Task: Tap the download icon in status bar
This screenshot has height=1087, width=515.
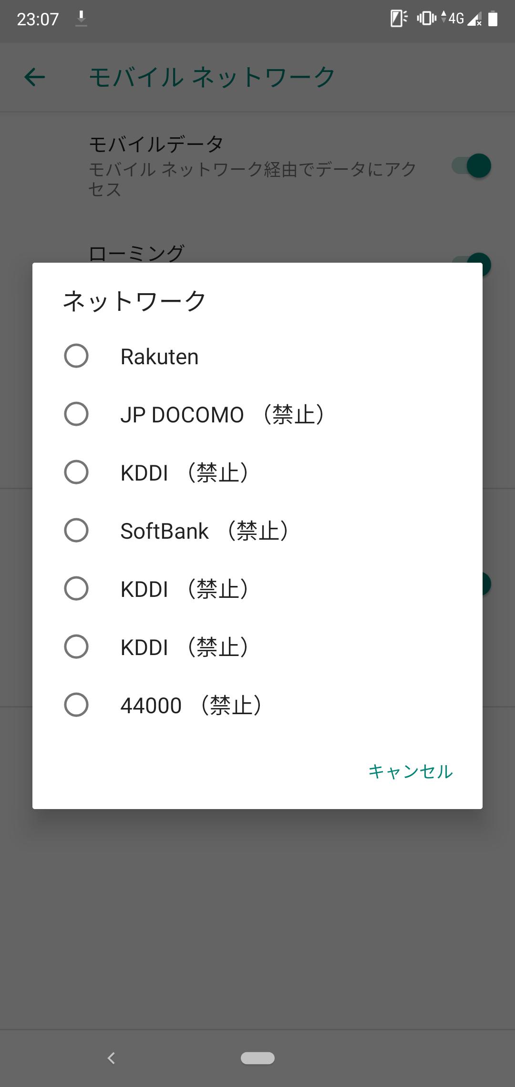Action: [x=81, y=19]
